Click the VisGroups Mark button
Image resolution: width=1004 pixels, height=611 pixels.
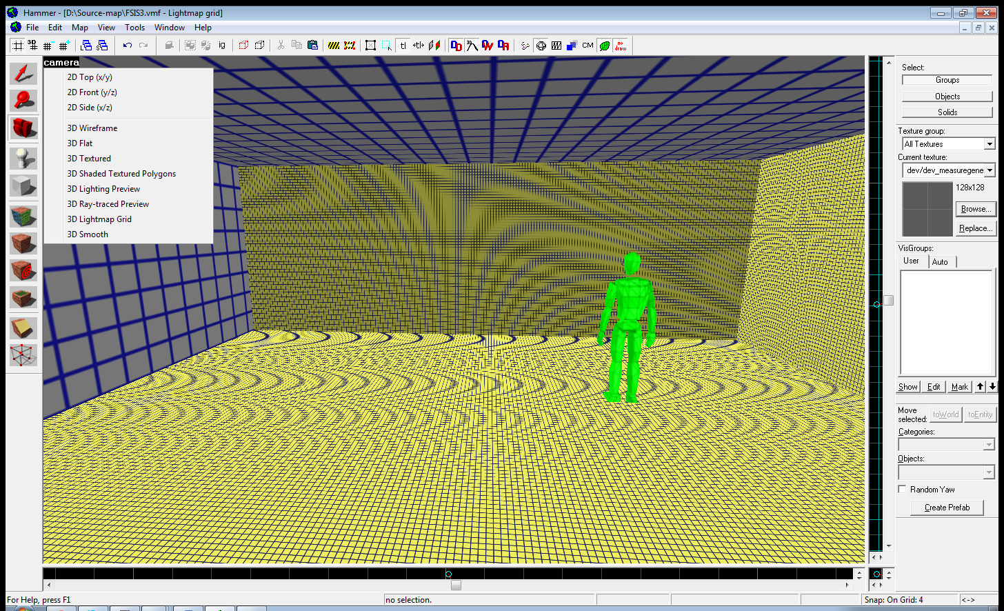(x=959, y=387)
